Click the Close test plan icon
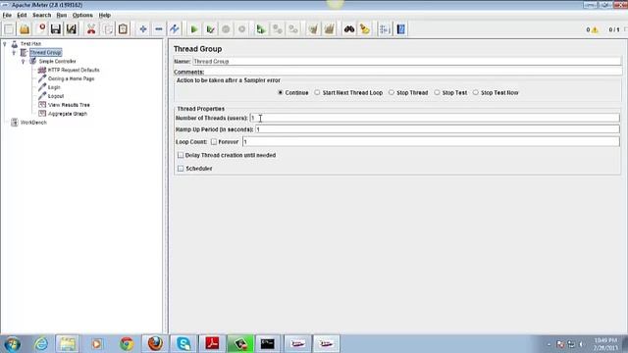 pos(40,29)
